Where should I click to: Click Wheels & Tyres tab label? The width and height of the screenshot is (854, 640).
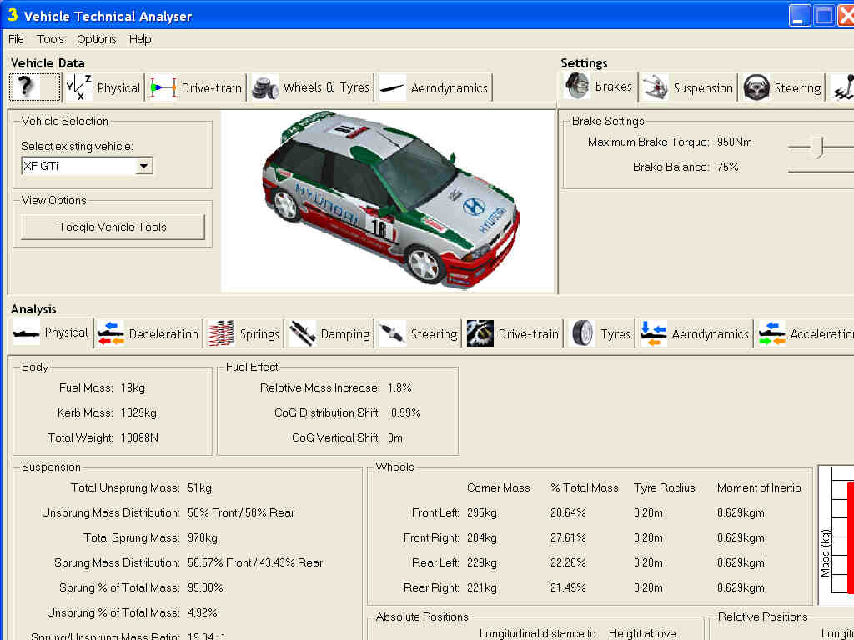click(326, 87)
